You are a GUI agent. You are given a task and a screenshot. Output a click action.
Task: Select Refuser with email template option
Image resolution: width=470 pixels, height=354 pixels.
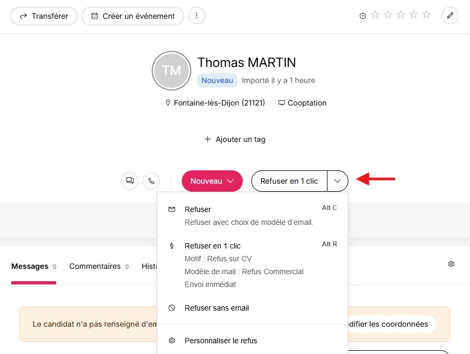(x=252, y=216)
